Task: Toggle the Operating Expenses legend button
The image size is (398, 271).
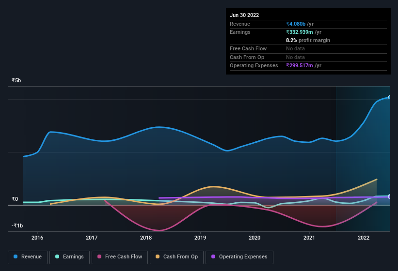Action: click(x=239, y=257)
